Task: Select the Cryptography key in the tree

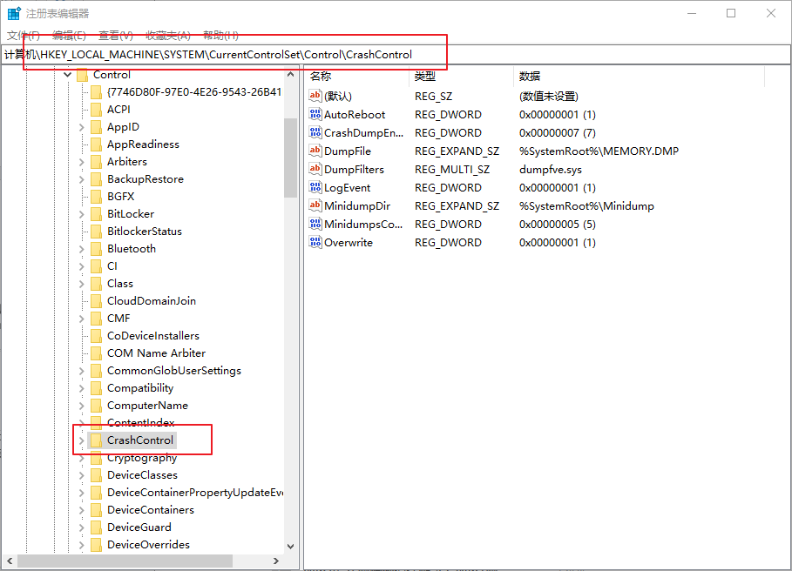Action: point(141,458)
